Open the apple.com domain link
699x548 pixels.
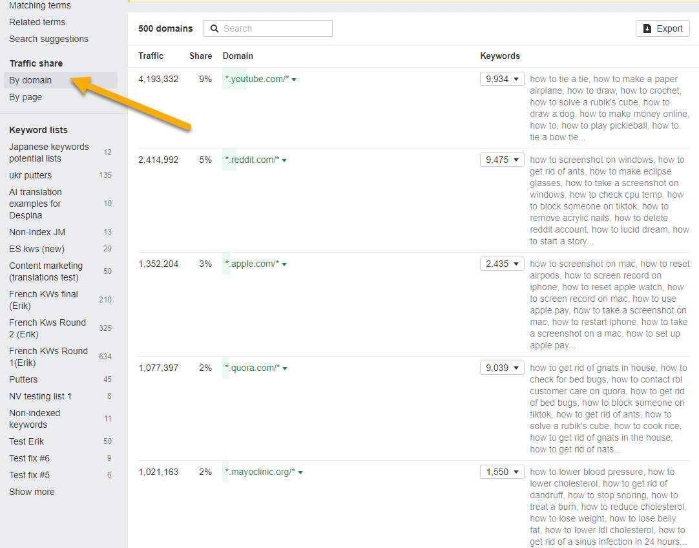click(x=252, y=264)
